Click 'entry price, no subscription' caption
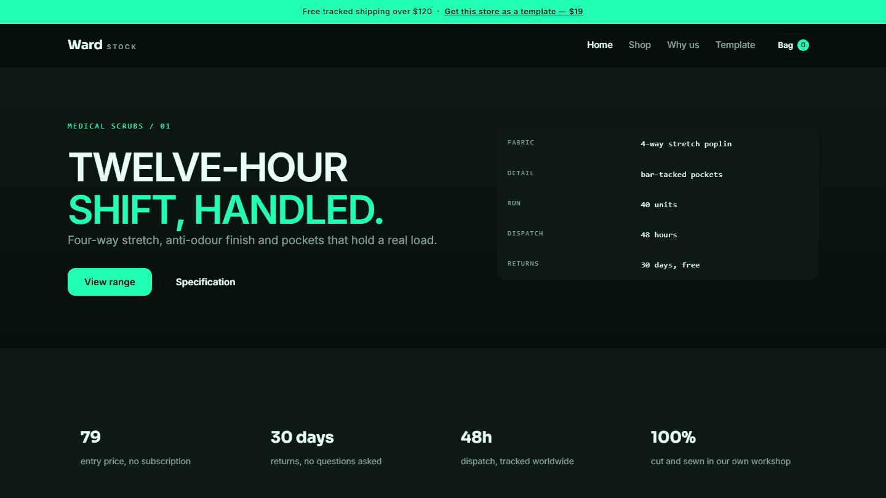Screen dimensions: 886x498 (135, 461)
